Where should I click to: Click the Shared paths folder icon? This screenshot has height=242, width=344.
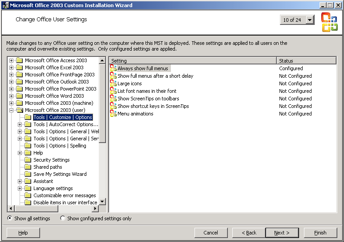28,167
